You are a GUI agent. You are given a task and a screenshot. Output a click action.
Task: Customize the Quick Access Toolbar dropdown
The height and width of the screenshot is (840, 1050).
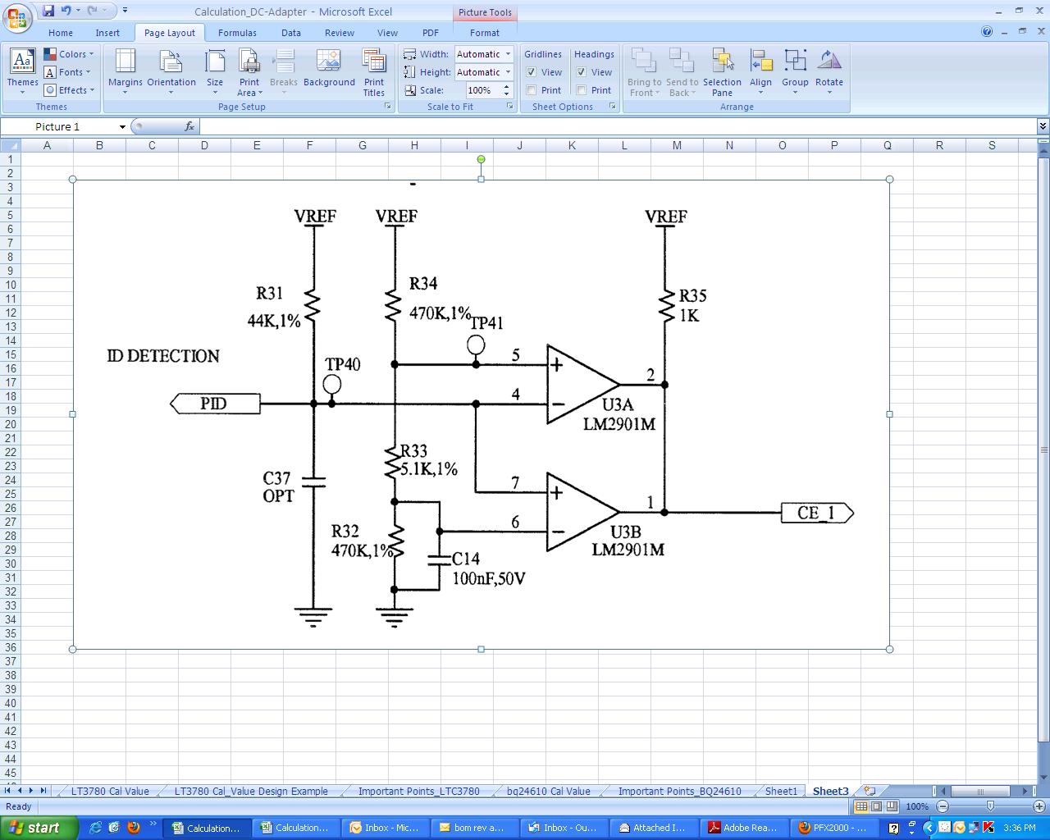125,11
